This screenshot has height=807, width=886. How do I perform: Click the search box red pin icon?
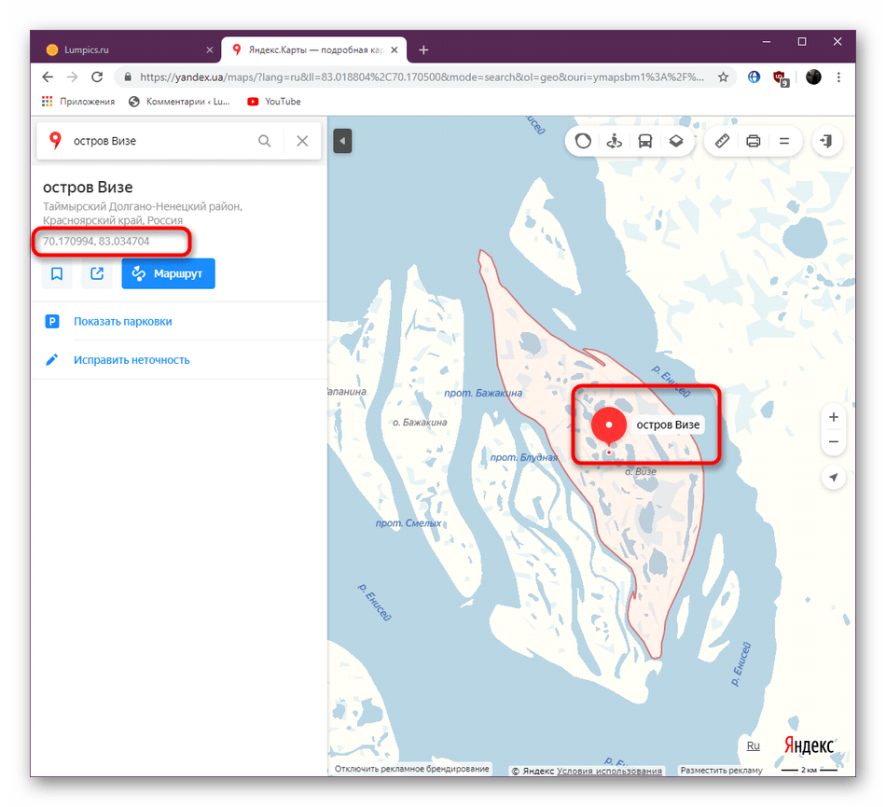pyautogui.click(x=55, y=140)
